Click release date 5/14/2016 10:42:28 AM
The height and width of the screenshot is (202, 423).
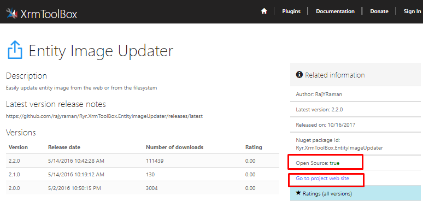[76, 161]
